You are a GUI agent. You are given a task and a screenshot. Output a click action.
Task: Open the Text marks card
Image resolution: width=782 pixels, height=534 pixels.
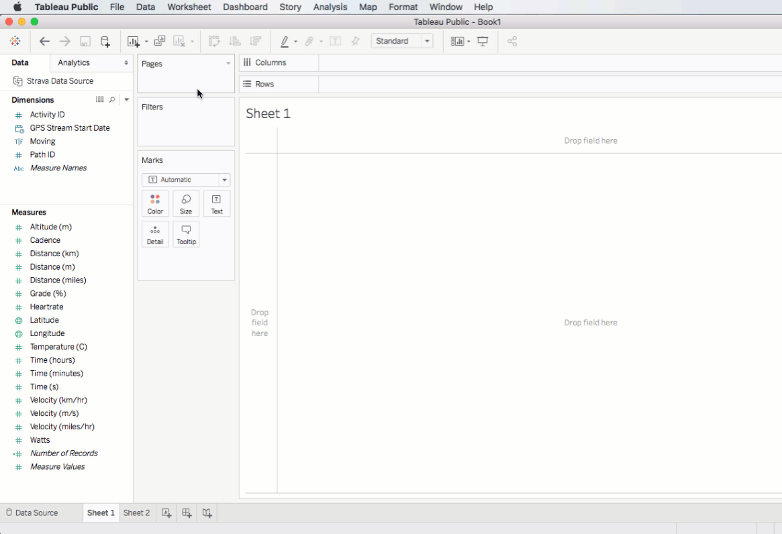pyautogui.click(x=216, y=204)
